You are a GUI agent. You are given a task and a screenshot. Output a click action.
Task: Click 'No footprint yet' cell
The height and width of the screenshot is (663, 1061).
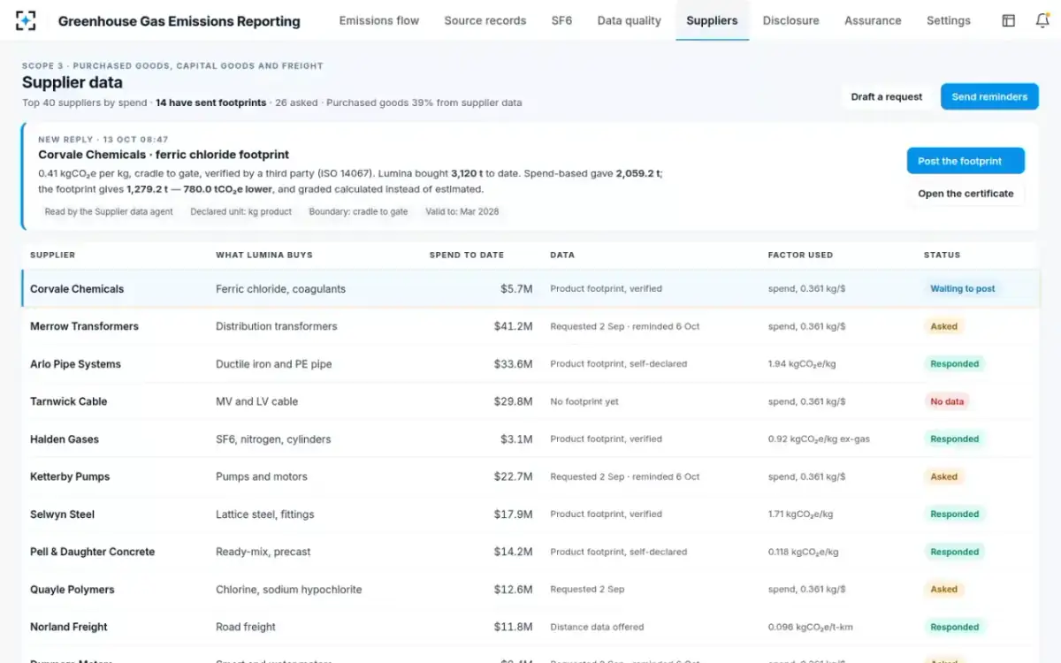coord(584,401)
